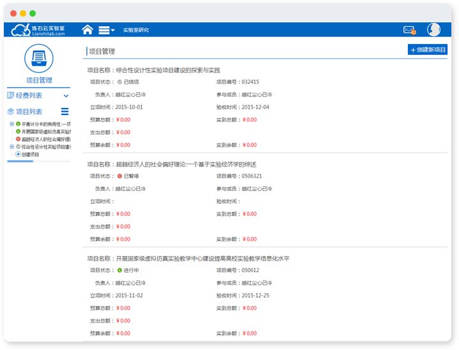The width and height of the screenshot is (459, 350).
Task: Toggle the 项目列表 hamburger menu icon
Action: coord(65,111)
